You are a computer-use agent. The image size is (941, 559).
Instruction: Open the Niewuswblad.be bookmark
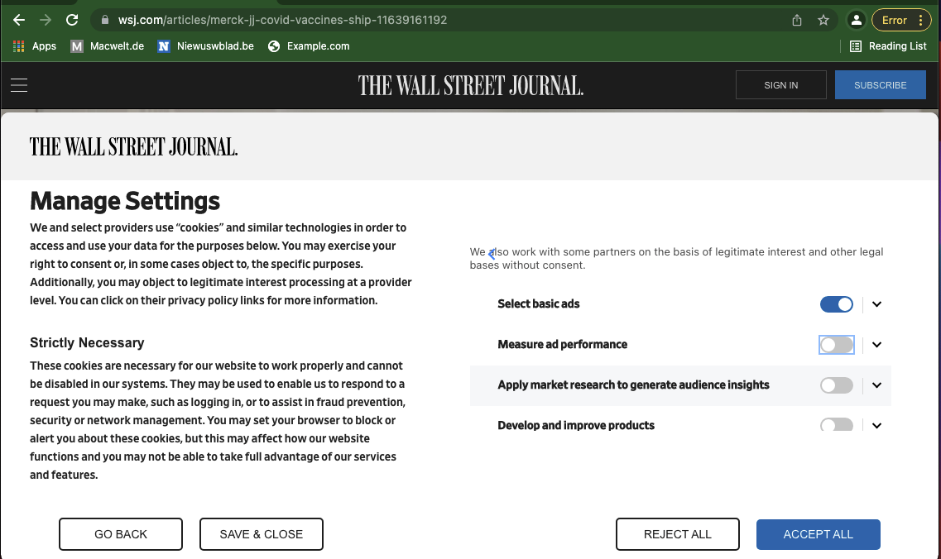point(206,46)
